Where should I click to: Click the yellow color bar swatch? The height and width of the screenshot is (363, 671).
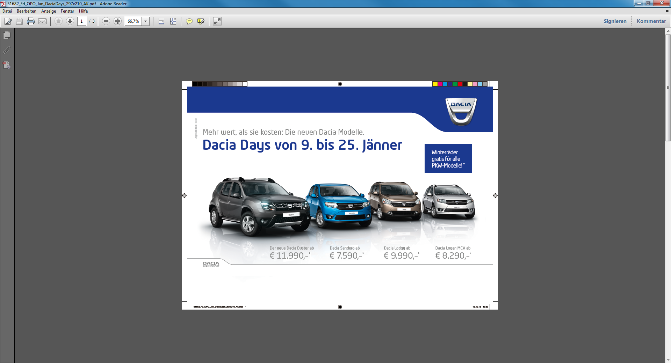[x=435, y=84]
